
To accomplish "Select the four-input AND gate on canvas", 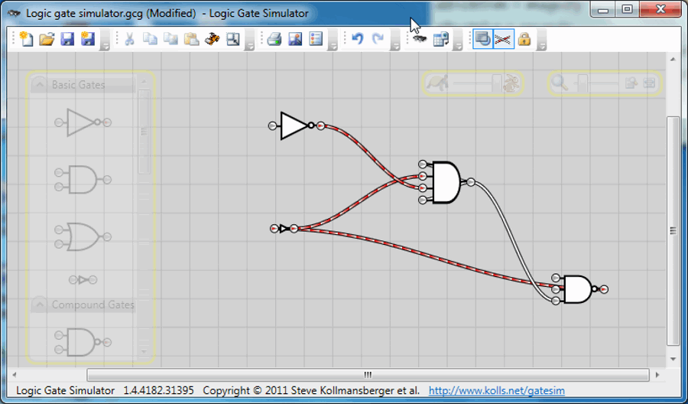I will pyautogui.click(x=446, y=182).
